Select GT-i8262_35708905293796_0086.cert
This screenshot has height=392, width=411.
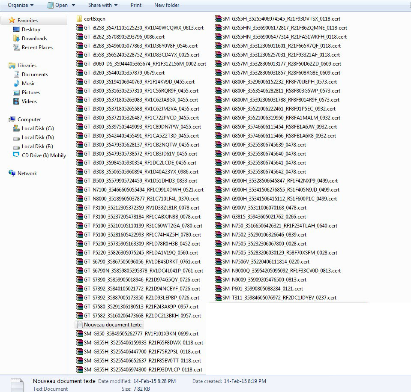coord(120,37)
